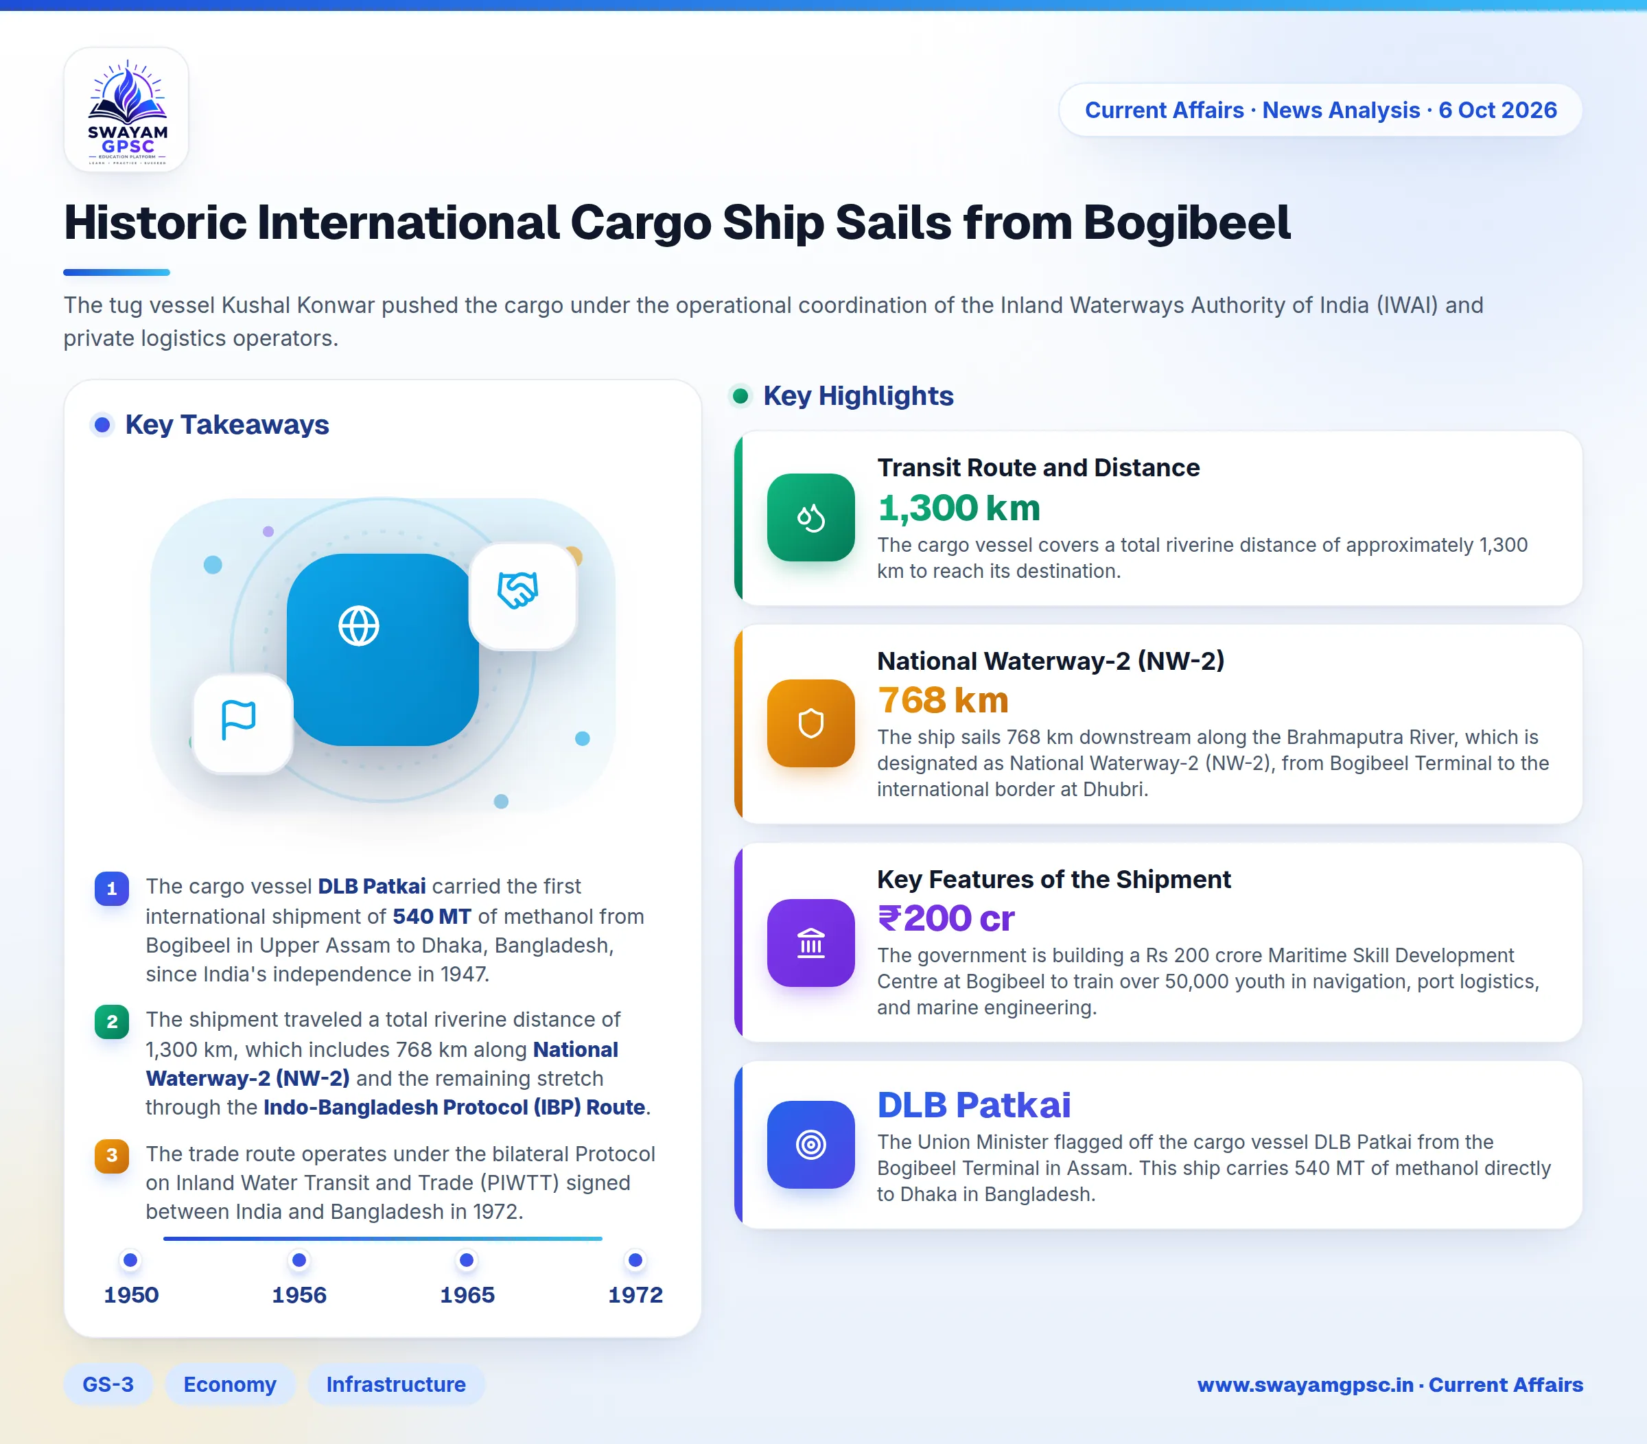Click the Key Highlights heading
Screen dimensions: 1647x1444
coord(858,395)
